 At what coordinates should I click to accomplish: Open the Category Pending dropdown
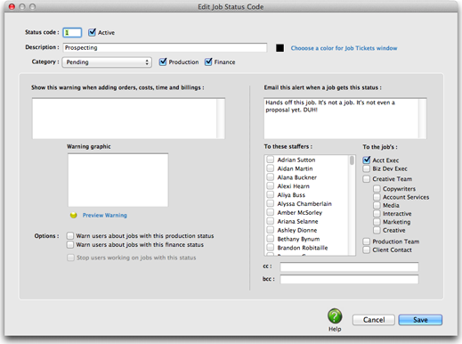pyautogui.click(x=107, y=62)
